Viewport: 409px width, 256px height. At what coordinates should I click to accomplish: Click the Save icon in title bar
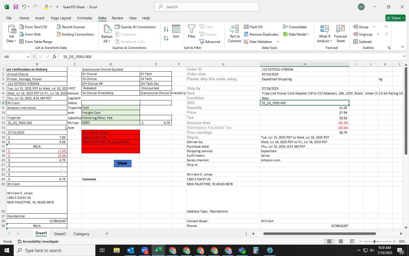pos(16,7)
